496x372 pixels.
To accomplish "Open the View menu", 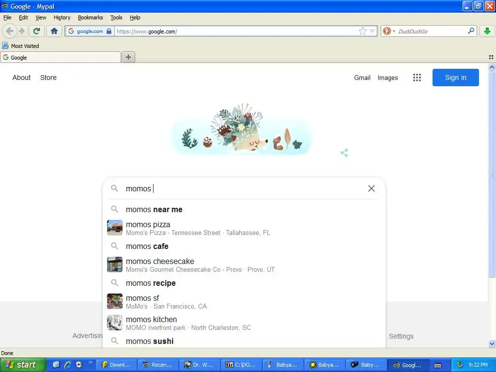I will pyautogui.click(x=41, y=17).
